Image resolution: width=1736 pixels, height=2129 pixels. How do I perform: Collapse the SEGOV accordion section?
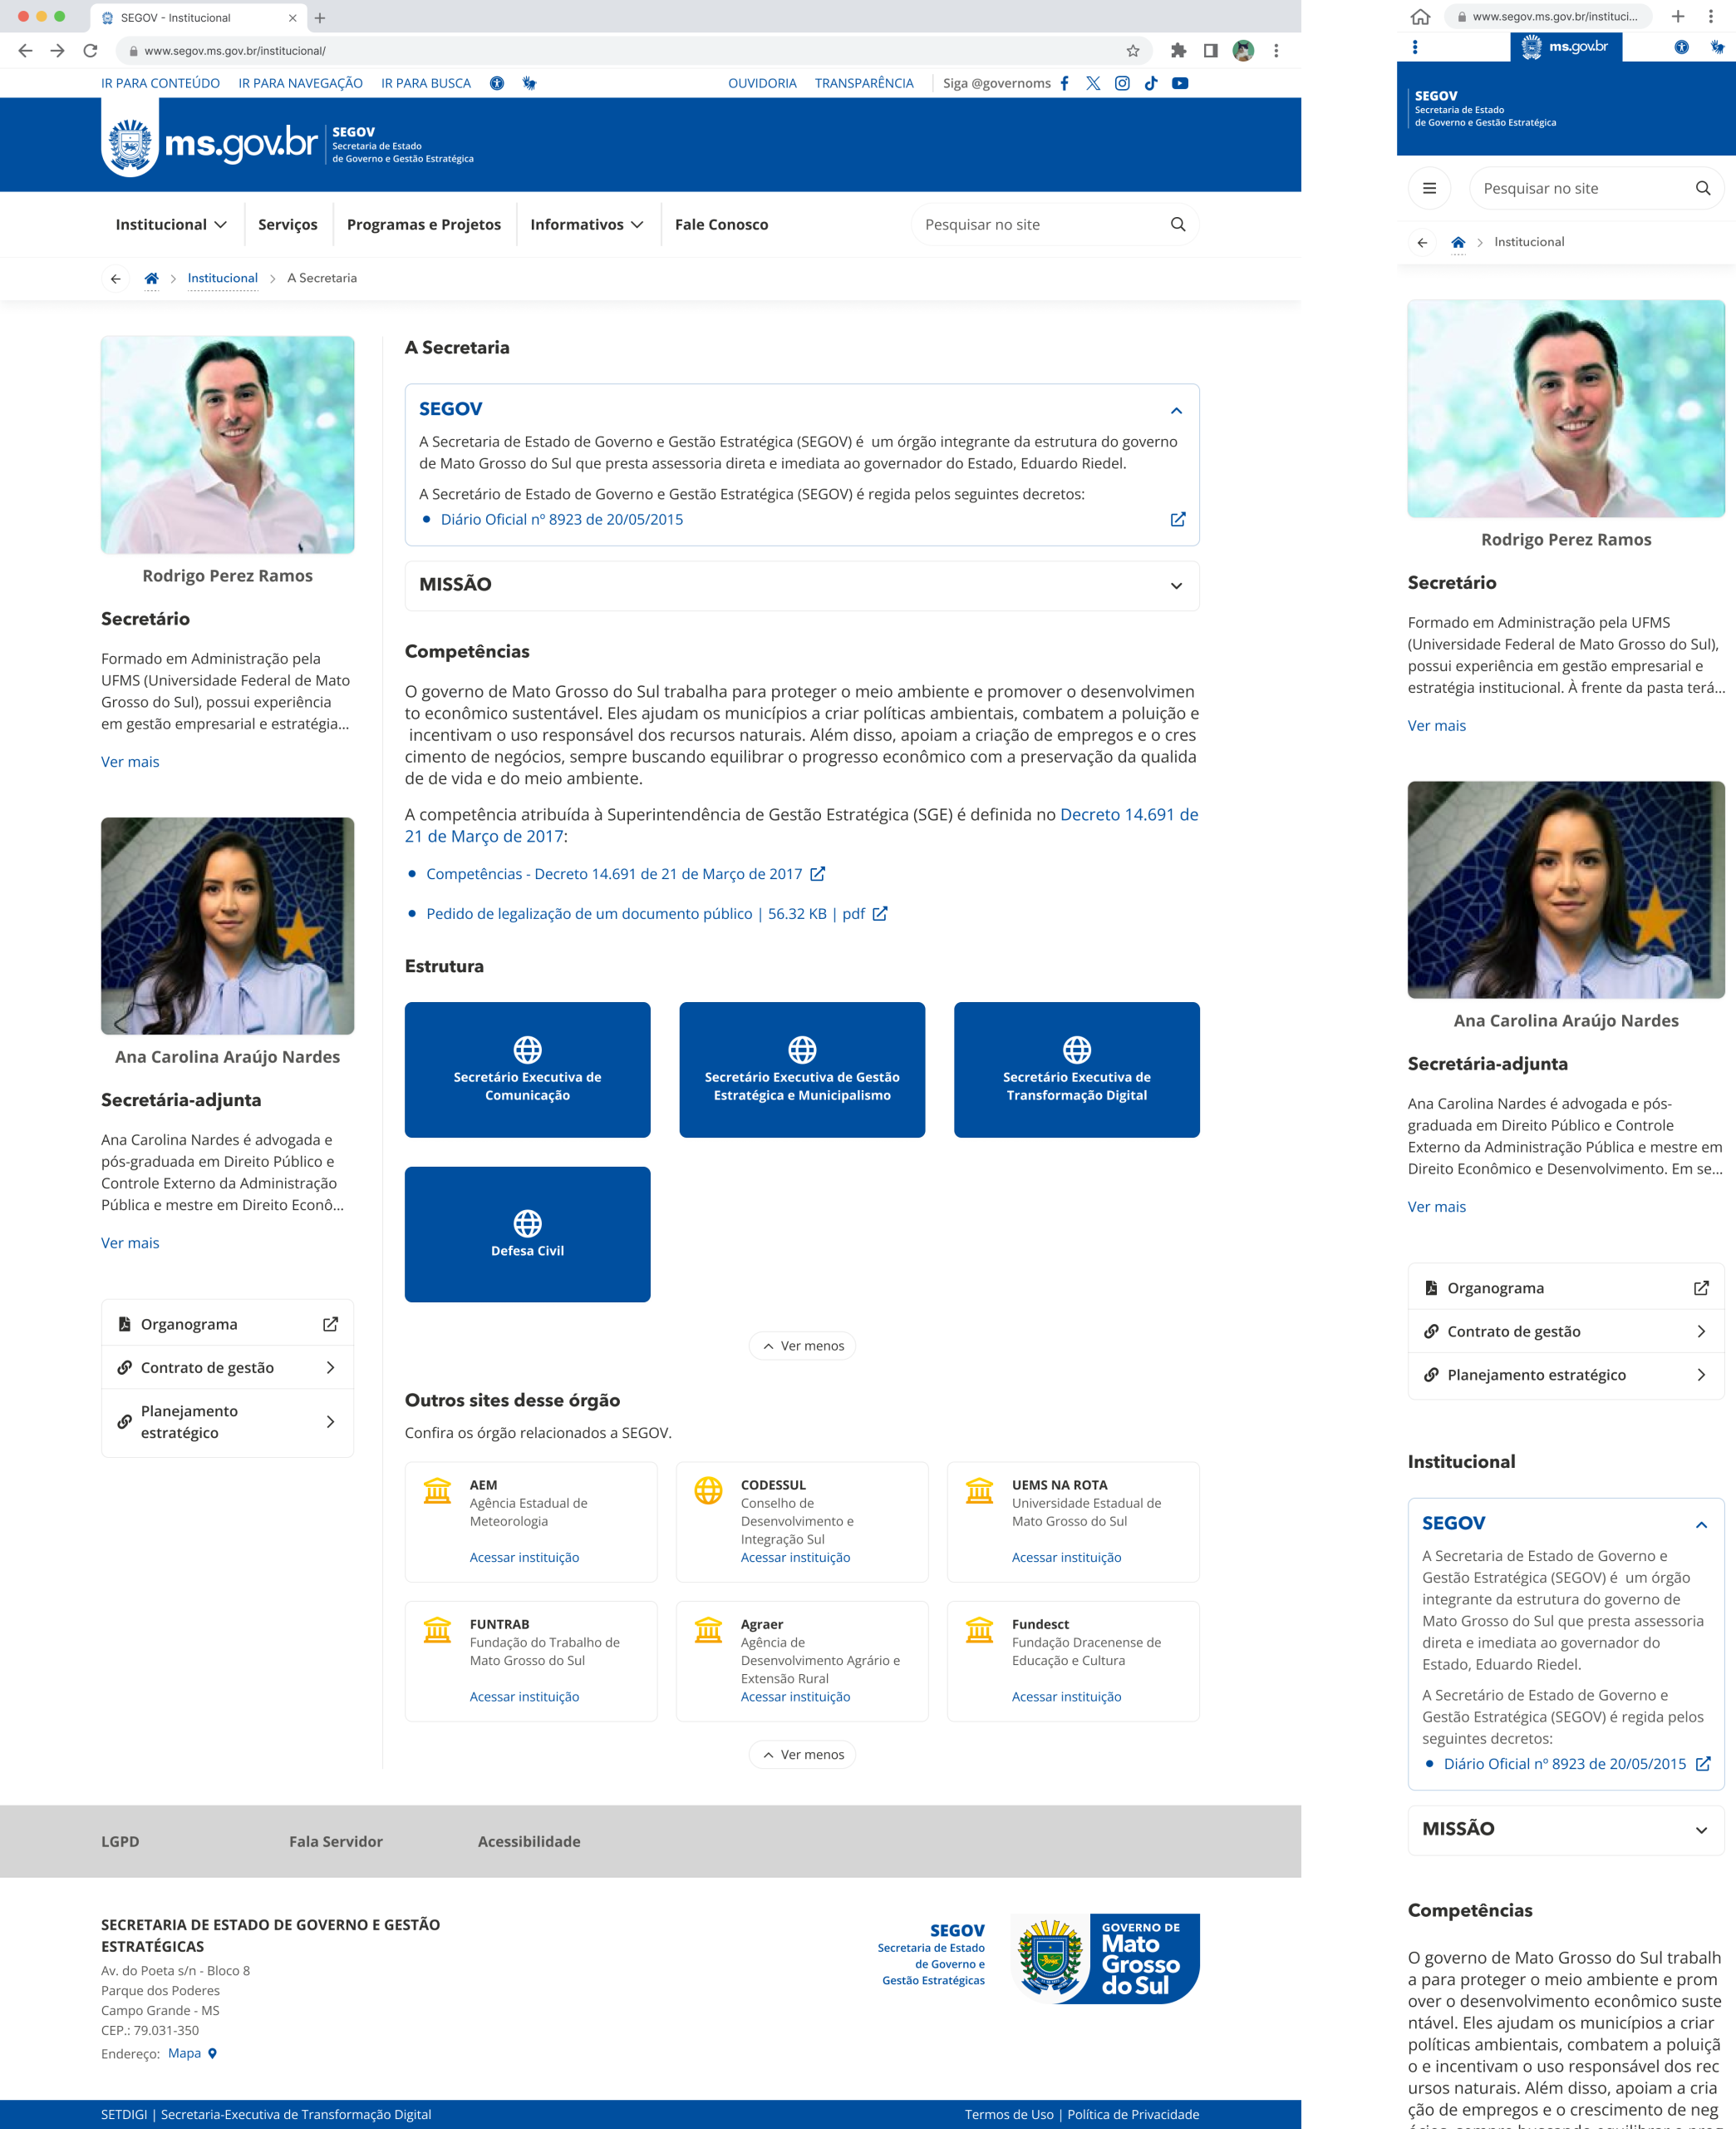(x=1176, y=410)
